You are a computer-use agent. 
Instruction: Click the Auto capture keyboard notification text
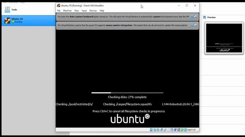coord(123,16)
